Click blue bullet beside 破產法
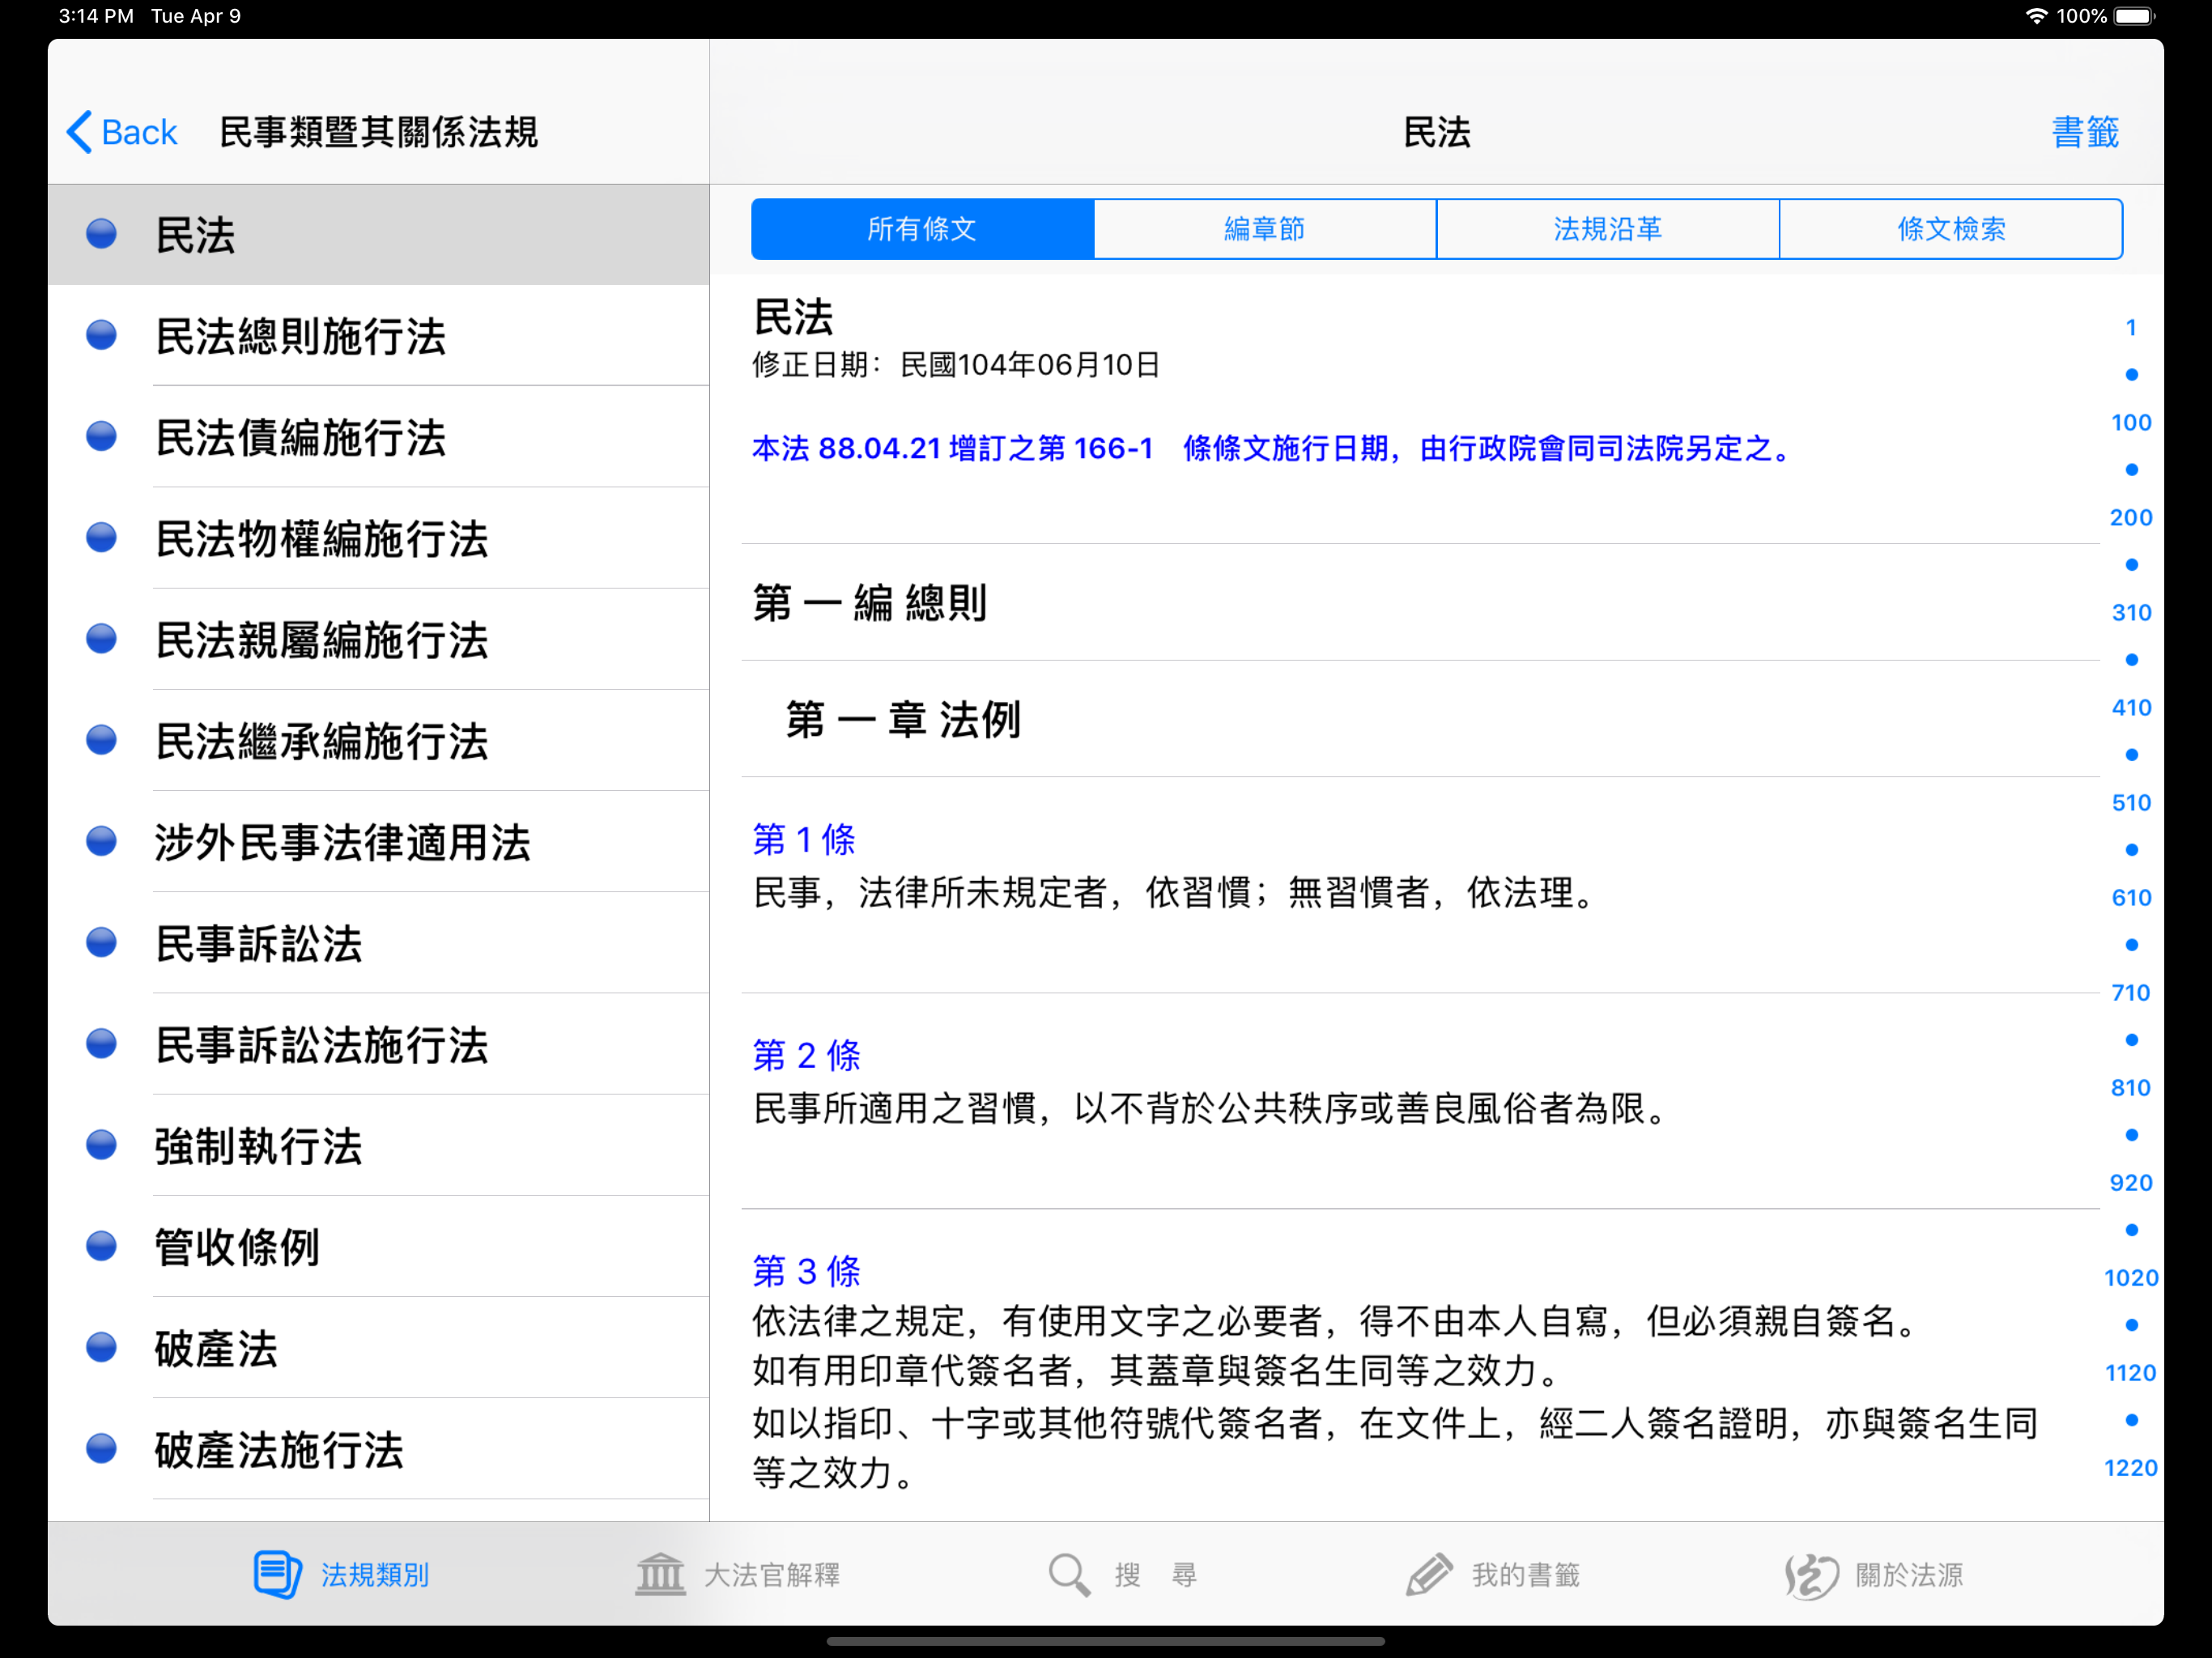The height and width of the screenshot is (1658, 2212). click(x=101, y=1347)
